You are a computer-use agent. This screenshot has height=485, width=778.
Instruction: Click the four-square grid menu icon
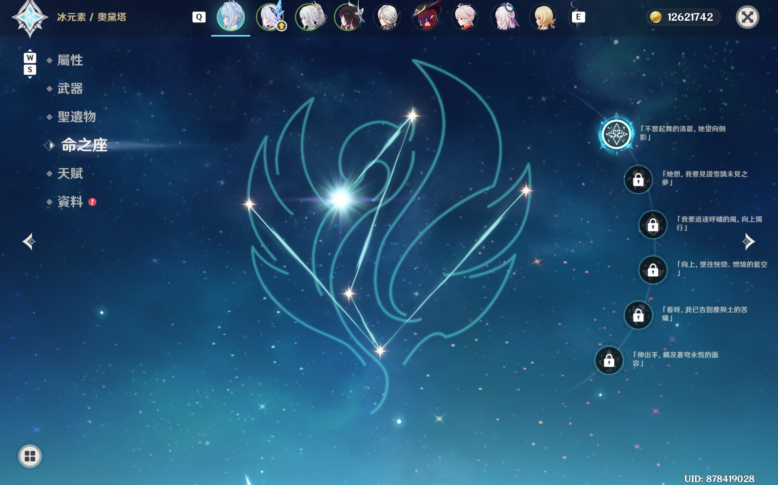pos(30,456)
